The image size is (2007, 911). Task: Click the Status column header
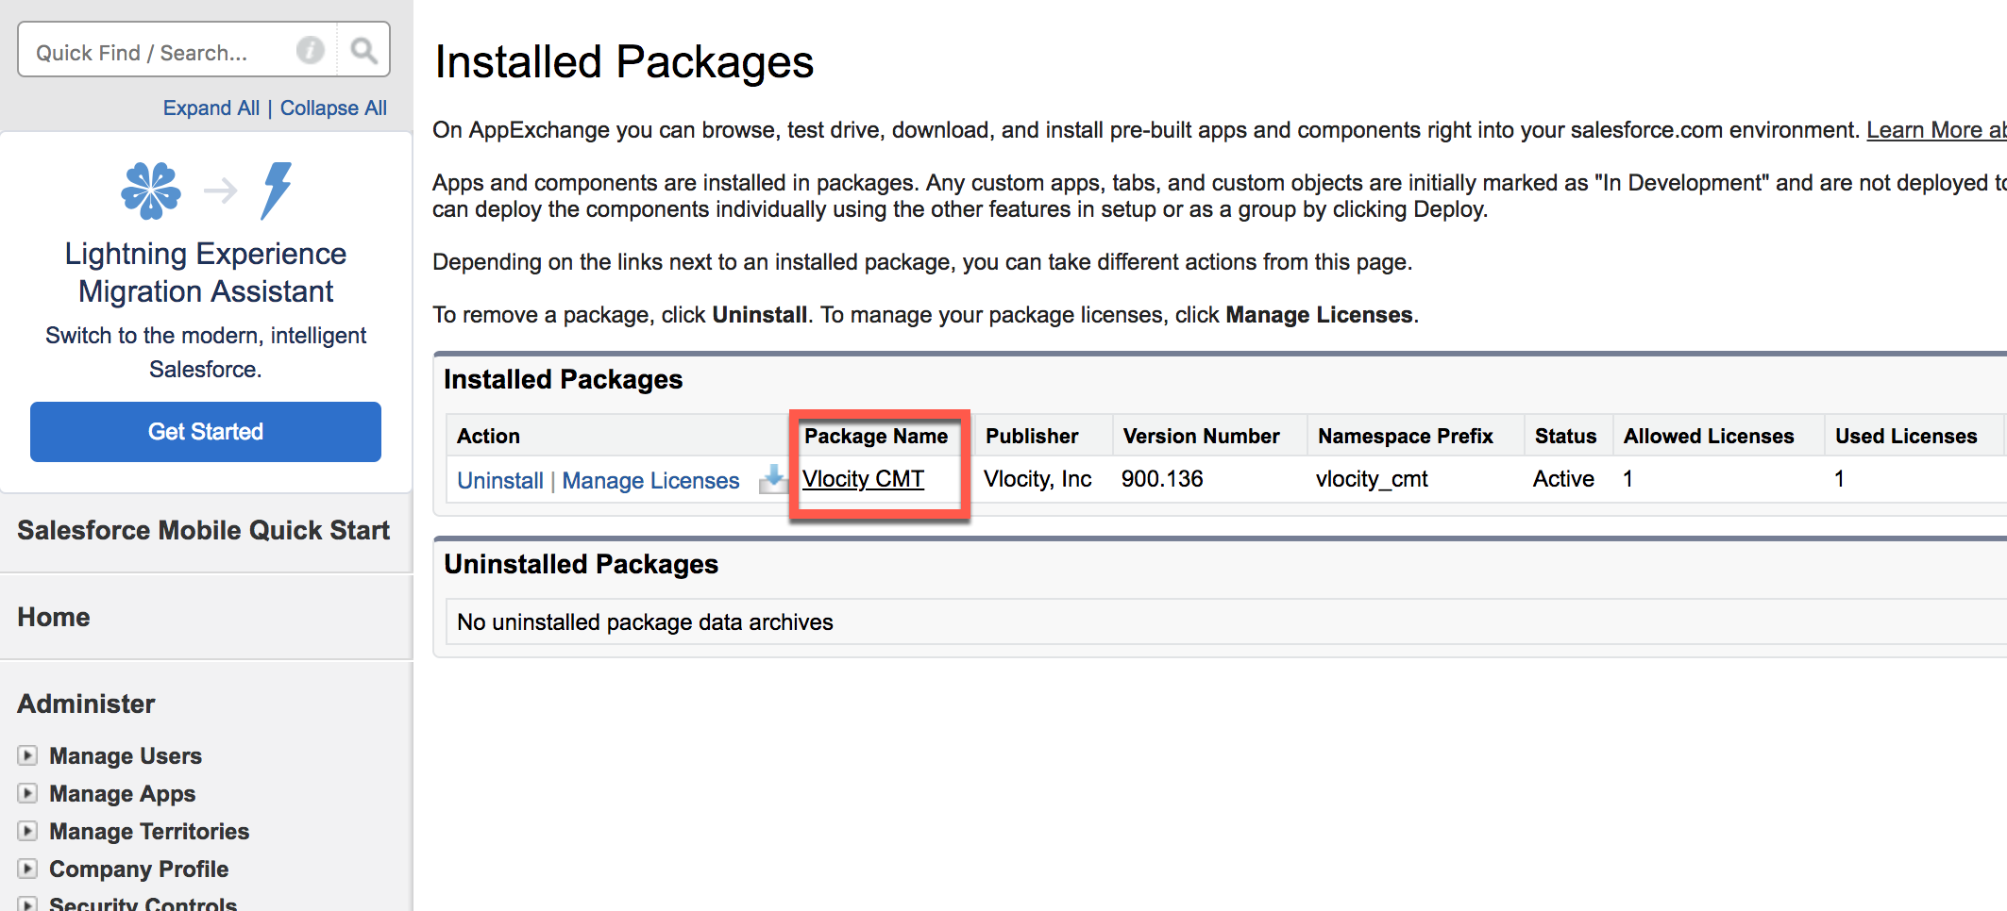(1565, 436)
